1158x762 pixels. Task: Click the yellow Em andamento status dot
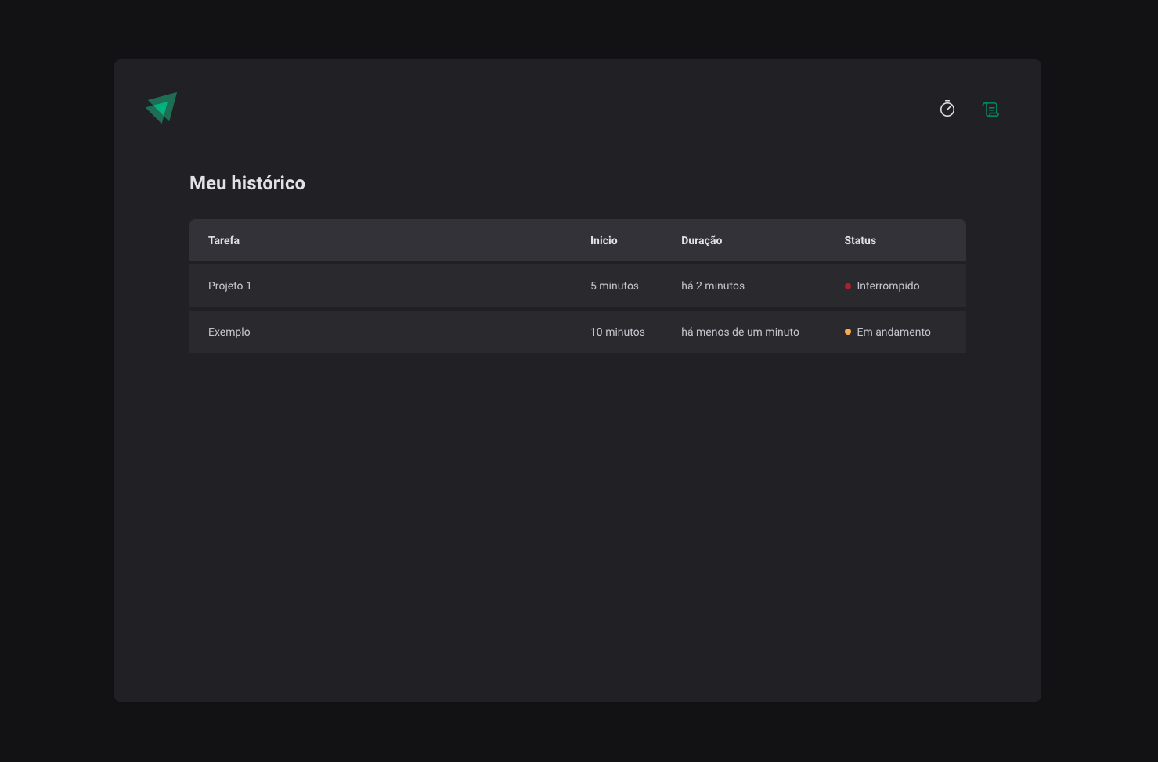tap(848, 332)
